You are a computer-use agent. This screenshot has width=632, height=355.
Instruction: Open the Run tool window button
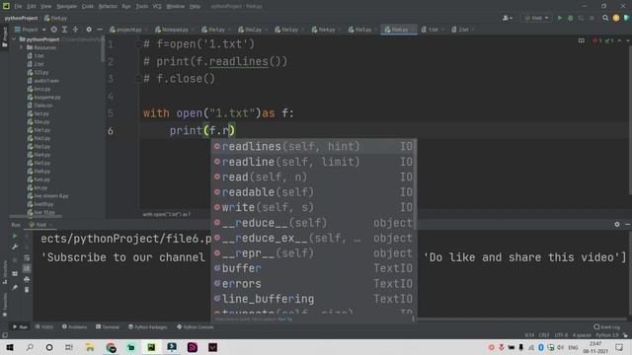(x=20, y=326)
